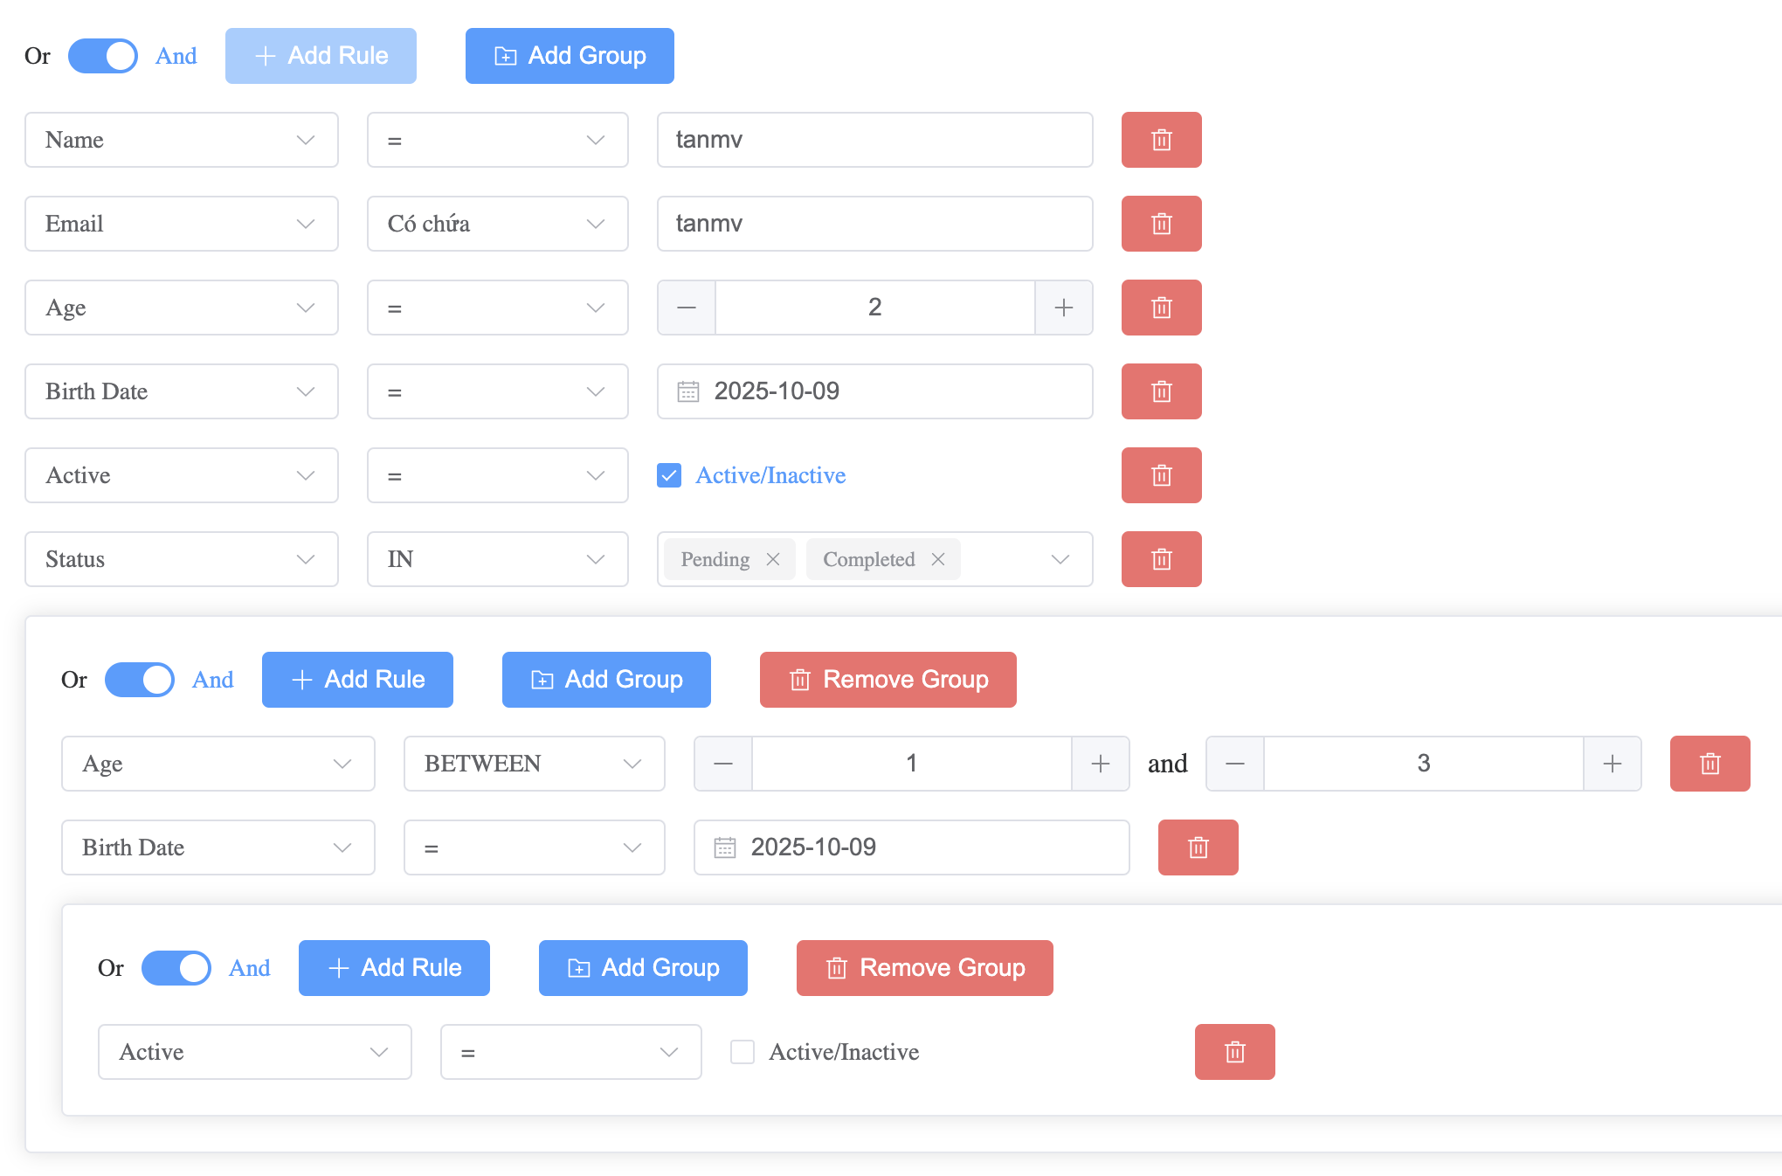Image resolution: width=1782 pixels, height=1176 pixels.
Task: Remove the Completed tag from Status values
Action: pyautogui.click(x=938, y=559)
